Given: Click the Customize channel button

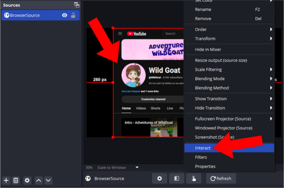Looking at the screenshot, I should tap(153, 99).
